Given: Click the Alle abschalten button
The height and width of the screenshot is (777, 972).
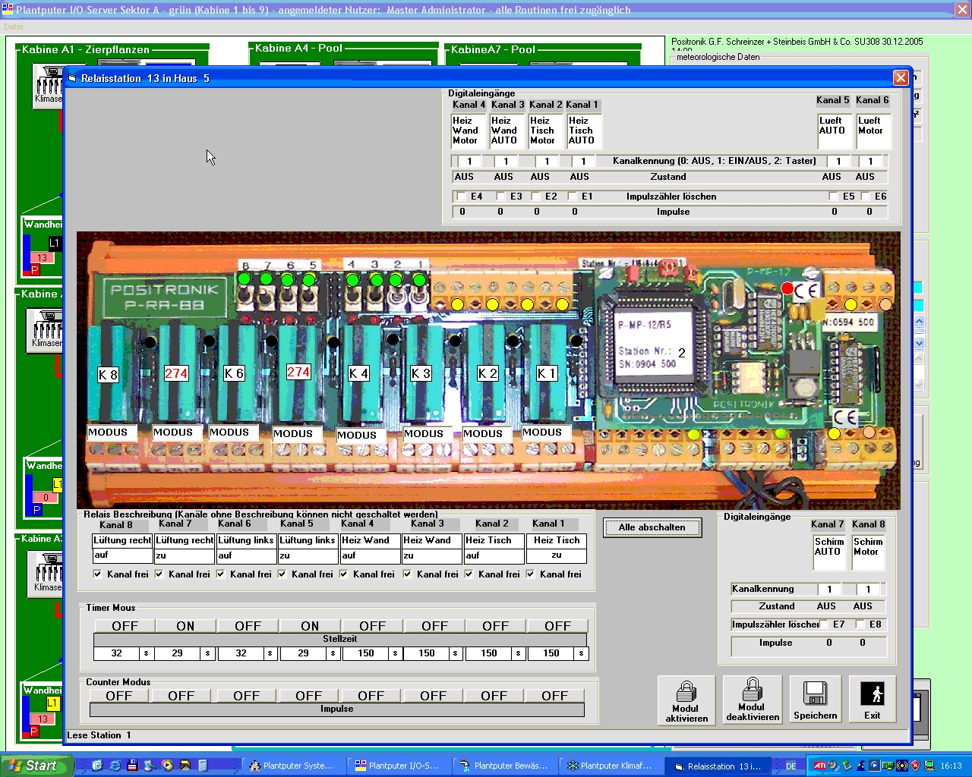Looking at the screenshot, I should click(652, 527).
